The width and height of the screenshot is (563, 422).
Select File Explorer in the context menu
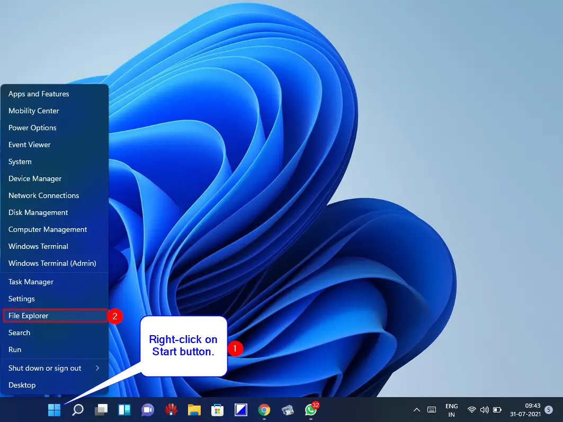point(55,316)
